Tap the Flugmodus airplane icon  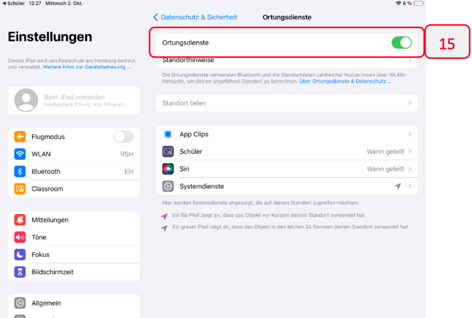pyautogui.click(x=20, y=137)
